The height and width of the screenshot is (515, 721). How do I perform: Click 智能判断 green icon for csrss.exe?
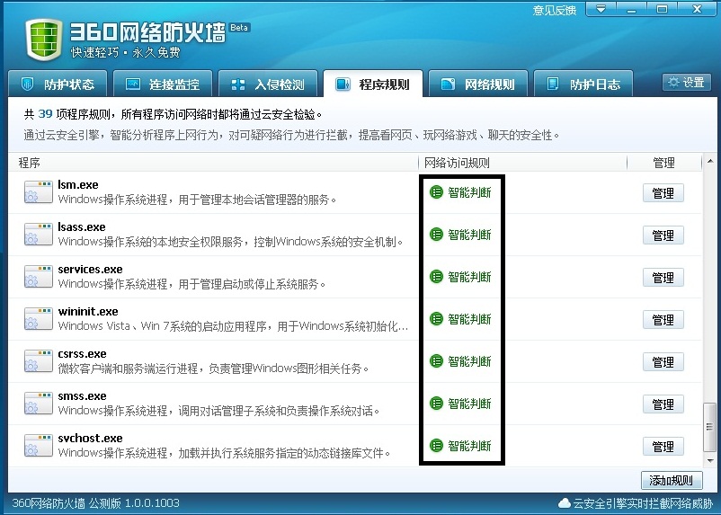tap(436, 361)
